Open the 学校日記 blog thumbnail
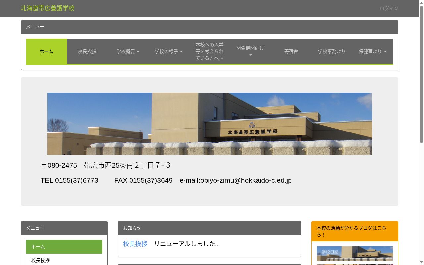This screenshot has height=265, width=424. coord(355,253)
